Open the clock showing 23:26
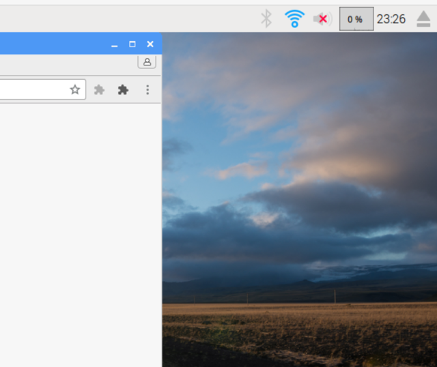This screenshot has width=437, height=367. click(391, 19)
